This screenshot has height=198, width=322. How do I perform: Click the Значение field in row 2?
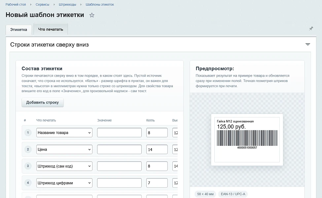pyautogui.click(x=119, y=149)
